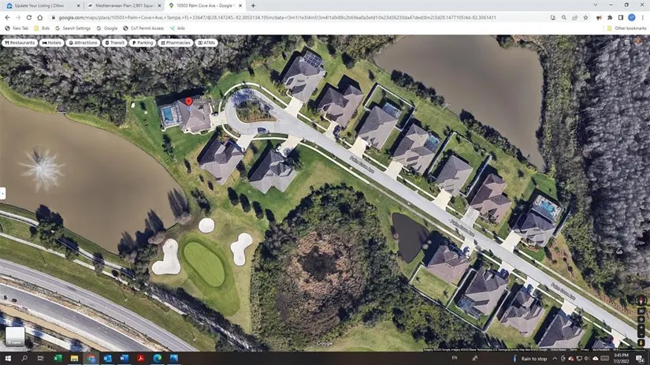
Task: Open the Chrome three-dot menu
Action: tap(642, 17)
